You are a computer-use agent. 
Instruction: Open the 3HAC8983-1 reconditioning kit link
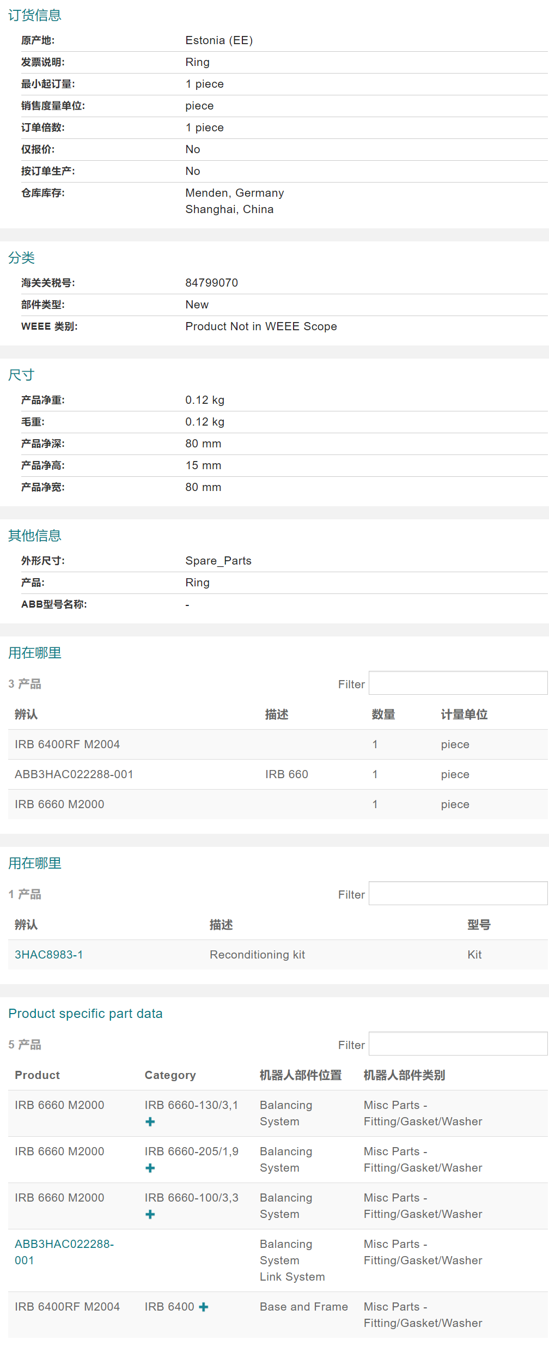[49, 954]
